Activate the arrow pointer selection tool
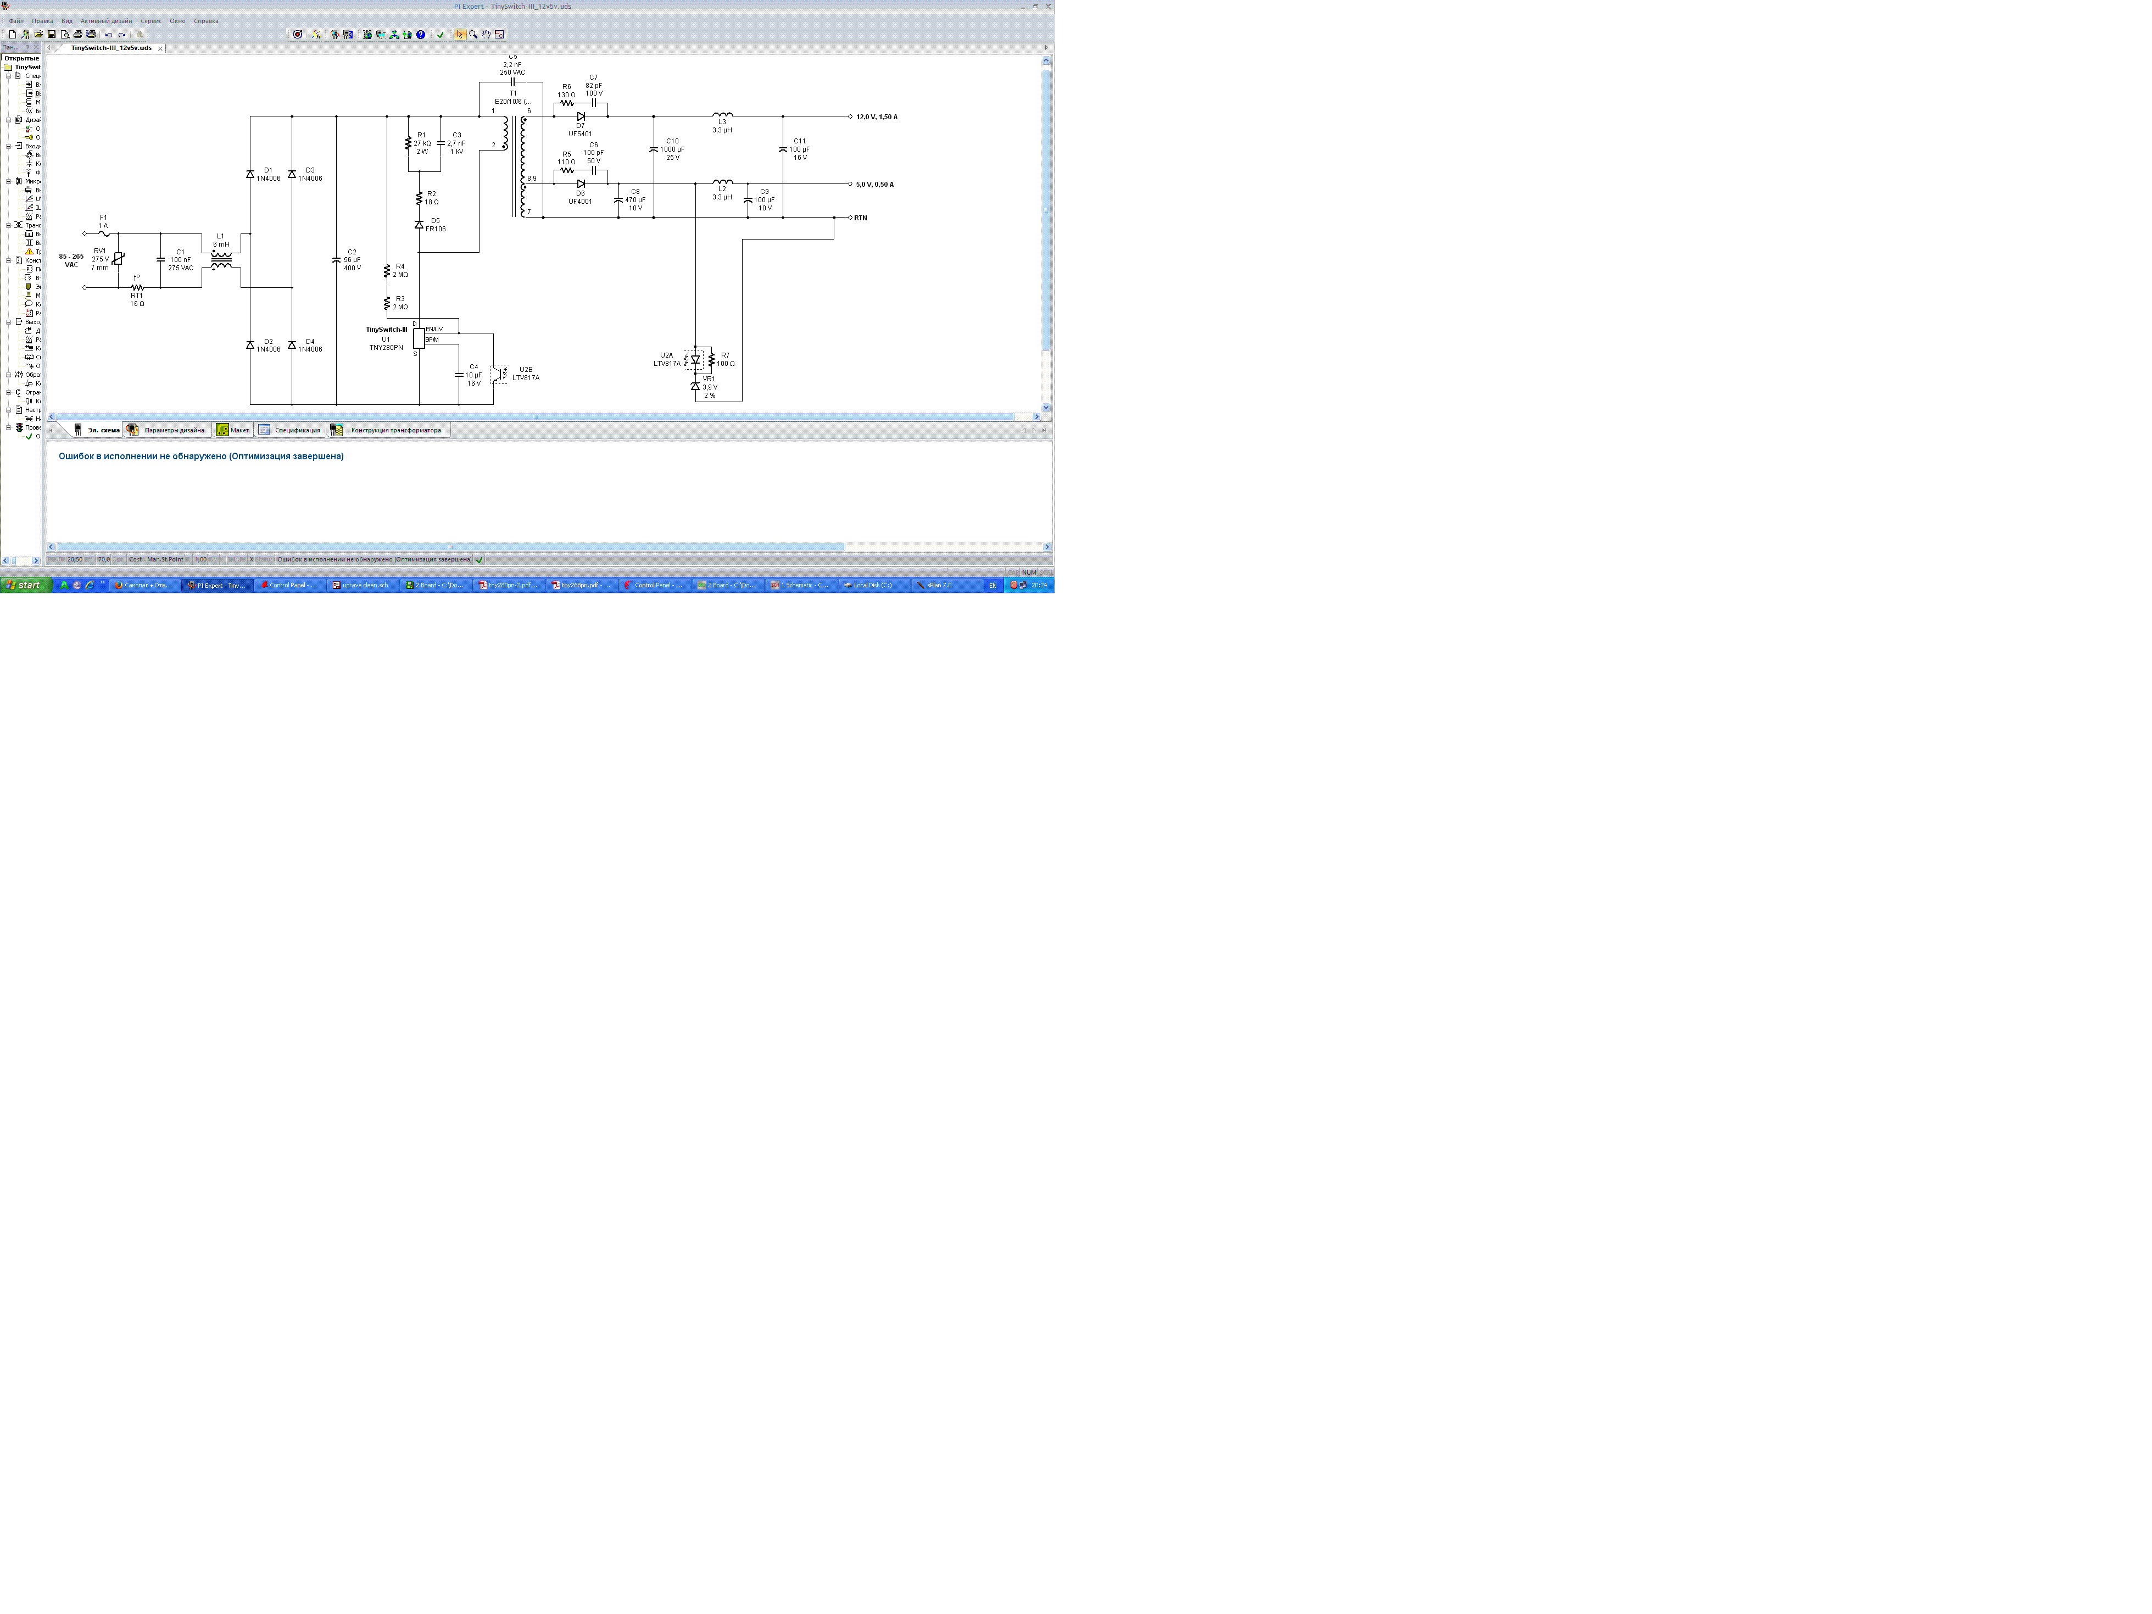Image resolution: width=2152 pixels, height=1614 pixels. (459, 34)
